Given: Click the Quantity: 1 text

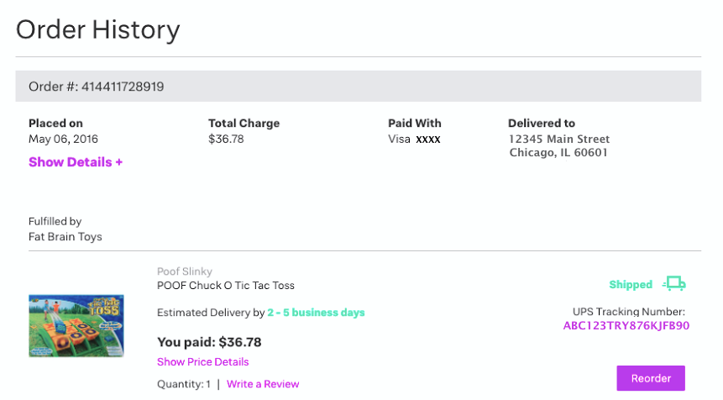Looking at the screenshot, I should click(184, 384).
